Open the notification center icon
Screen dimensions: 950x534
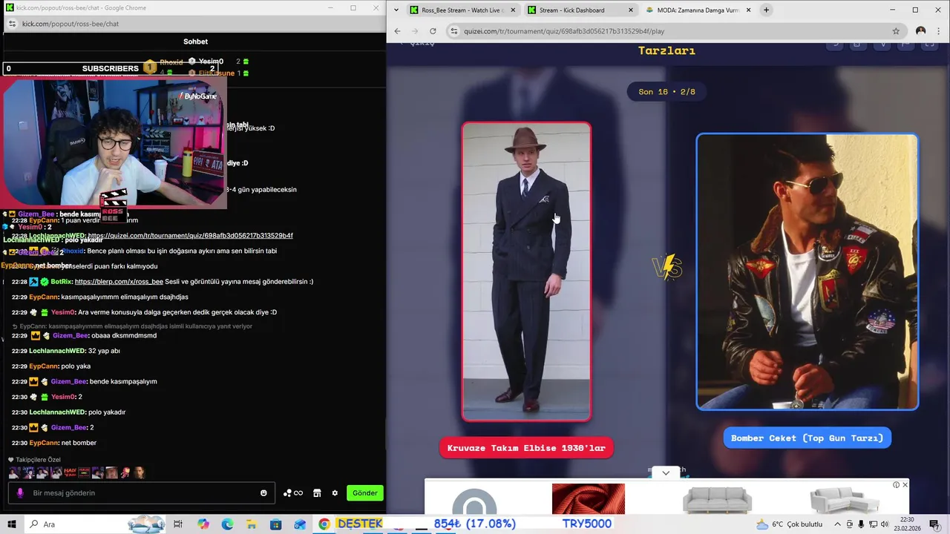(x=937, y=524)
